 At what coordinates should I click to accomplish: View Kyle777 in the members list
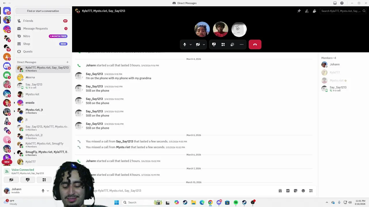pyautogui.click(x=343, y=72)
